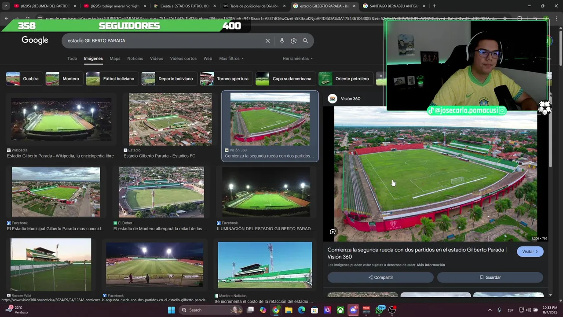Screen dimensions: 563x317
Task: Open the El Deber stadium thumbnail
Action: point(161,192)
